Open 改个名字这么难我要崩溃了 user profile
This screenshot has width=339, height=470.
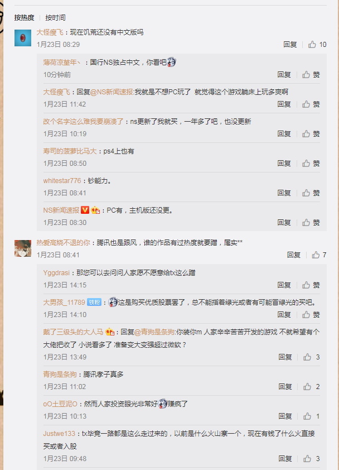coord(83,122)
